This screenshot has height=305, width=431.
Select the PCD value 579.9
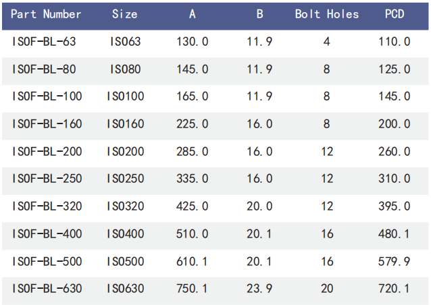point(395,261)
